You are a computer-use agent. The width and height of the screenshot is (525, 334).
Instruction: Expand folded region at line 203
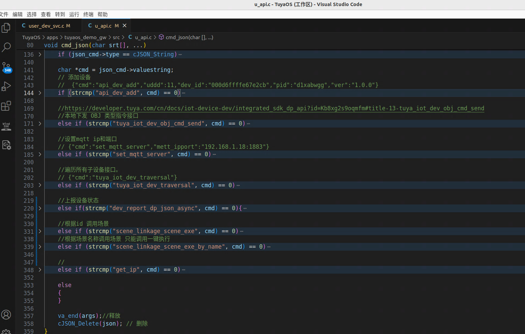40,185
